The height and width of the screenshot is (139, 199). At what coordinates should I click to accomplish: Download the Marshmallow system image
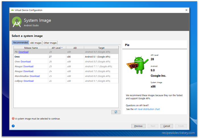click(x=35, y=76)
